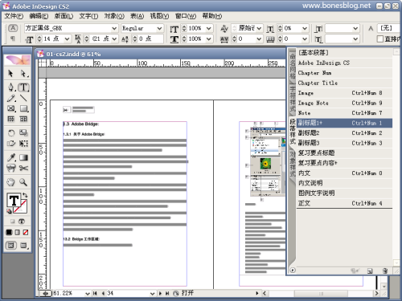
Task: Expand the leading 21 点 dropdown
Action: (114, 39)
